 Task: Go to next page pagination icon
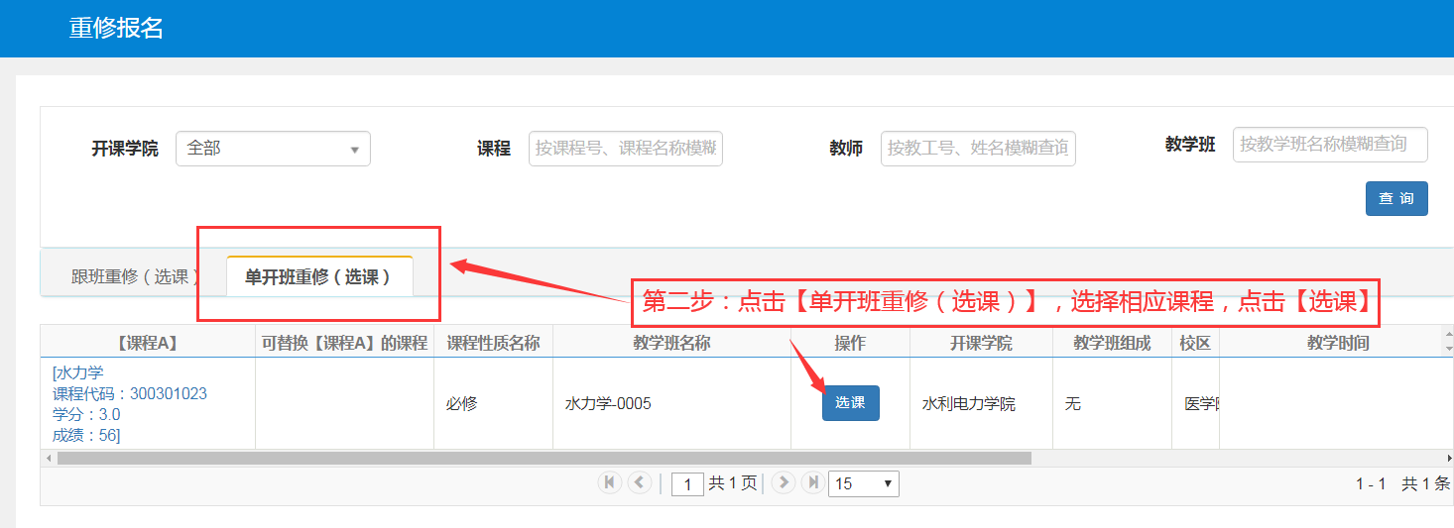tap(784, 482)
